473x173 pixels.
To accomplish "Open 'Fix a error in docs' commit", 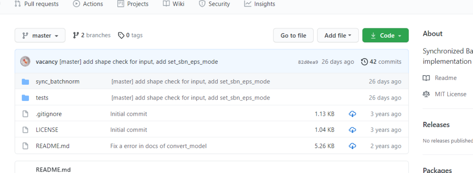I will [159, 146].
